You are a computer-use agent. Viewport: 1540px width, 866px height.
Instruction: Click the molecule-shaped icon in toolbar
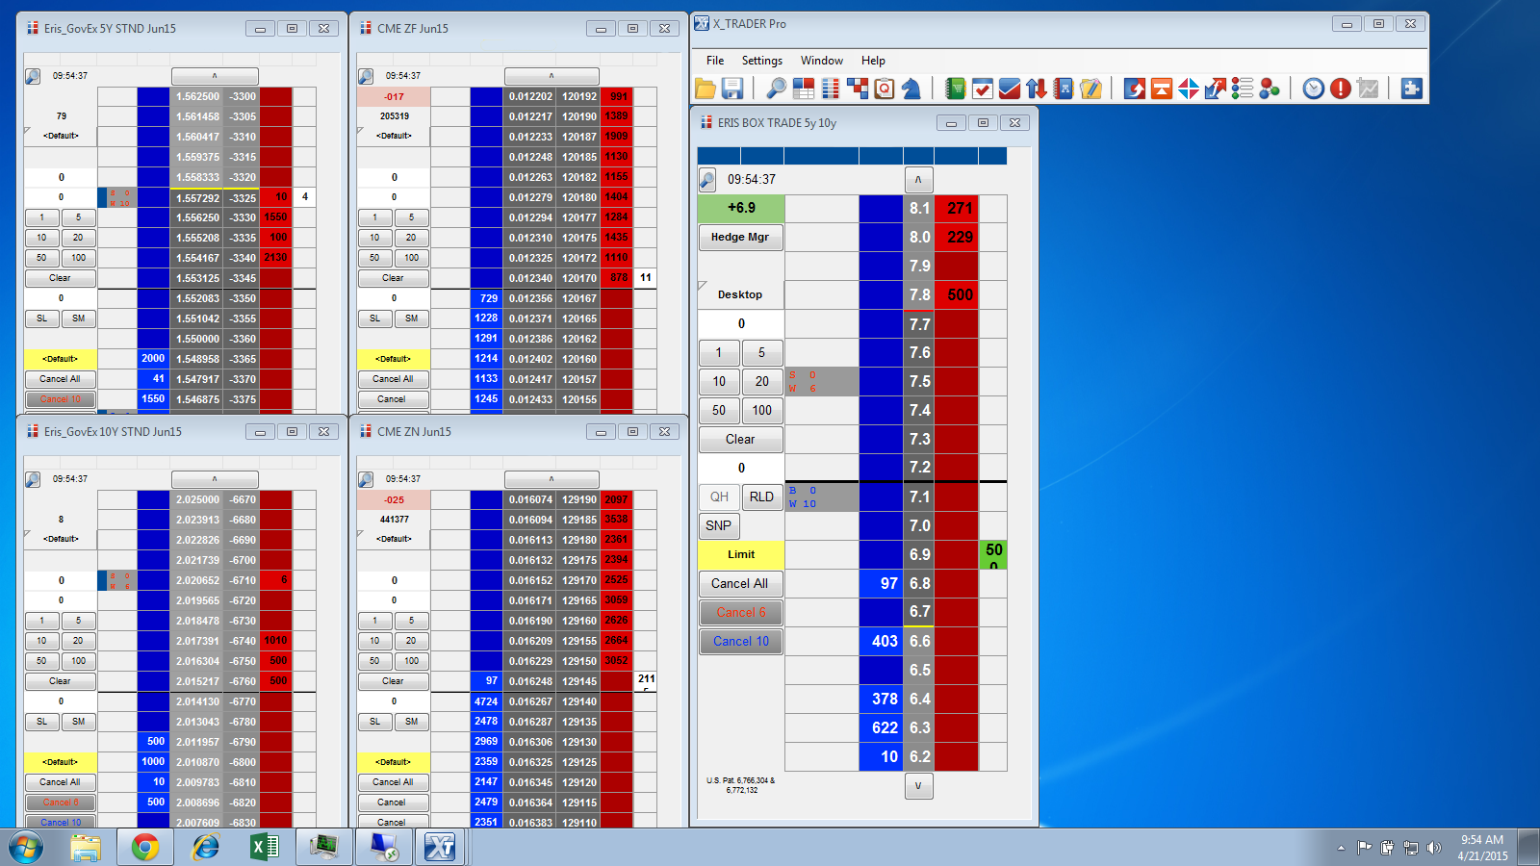(1270, 89)
